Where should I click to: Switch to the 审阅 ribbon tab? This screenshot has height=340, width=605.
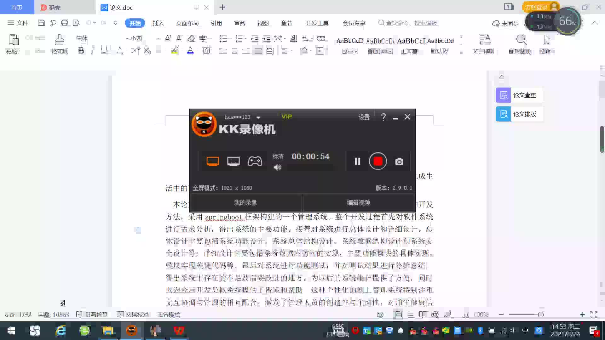(239, 23)
